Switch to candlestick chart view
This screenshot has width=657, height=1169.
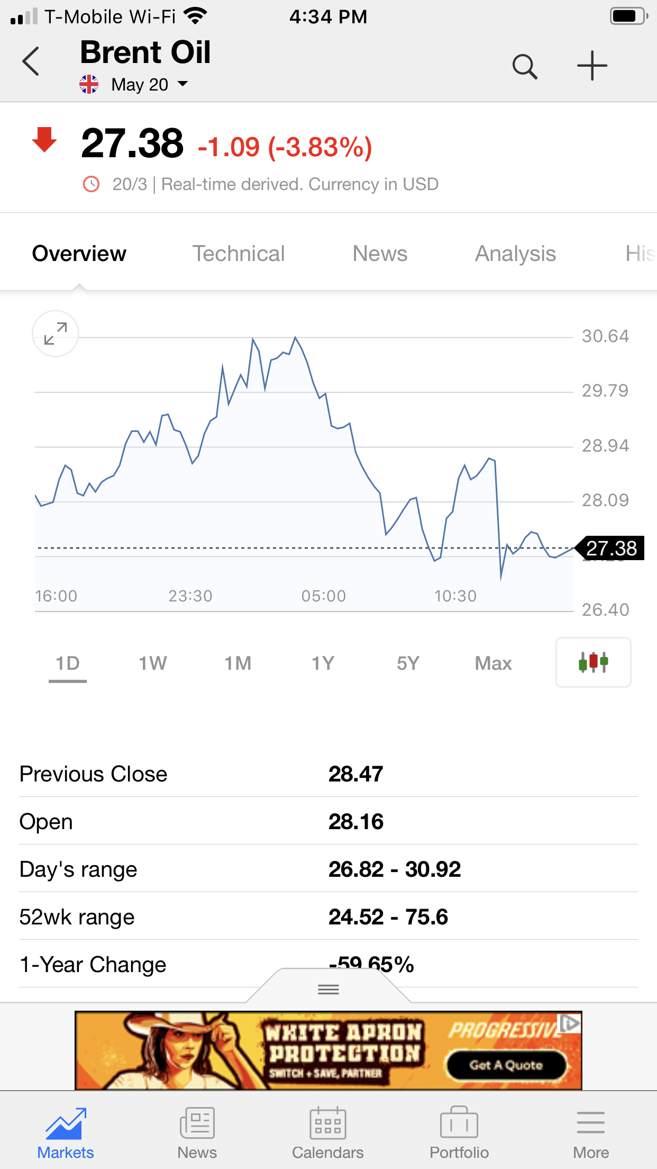[593, 662]
